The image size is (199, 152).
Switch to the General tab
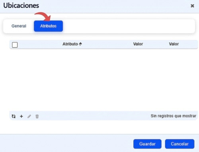point(19,26)
